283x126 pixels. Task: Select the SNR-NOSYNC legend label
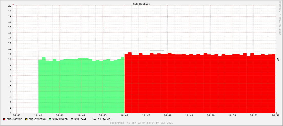click(x=15, y=119)
